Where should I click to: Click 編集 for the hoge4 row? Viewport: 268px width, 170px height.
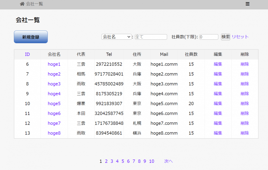pyautogui.click(x=218, y=94)
